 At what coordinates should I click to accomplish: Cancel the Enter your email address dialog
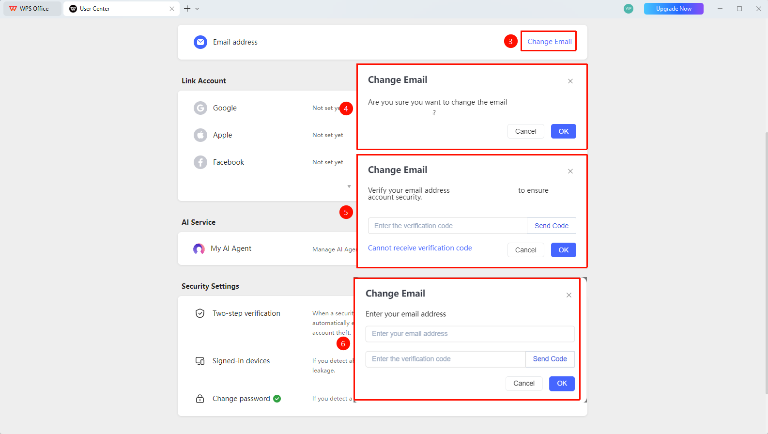524,384
